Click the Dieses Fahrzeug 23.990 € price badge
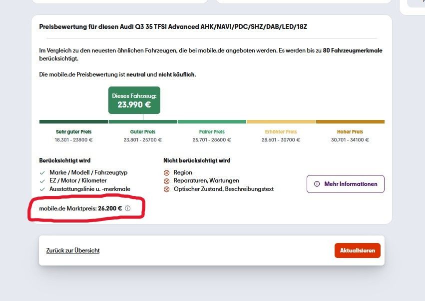Viewport: 425px width, 301px height. 134,100
